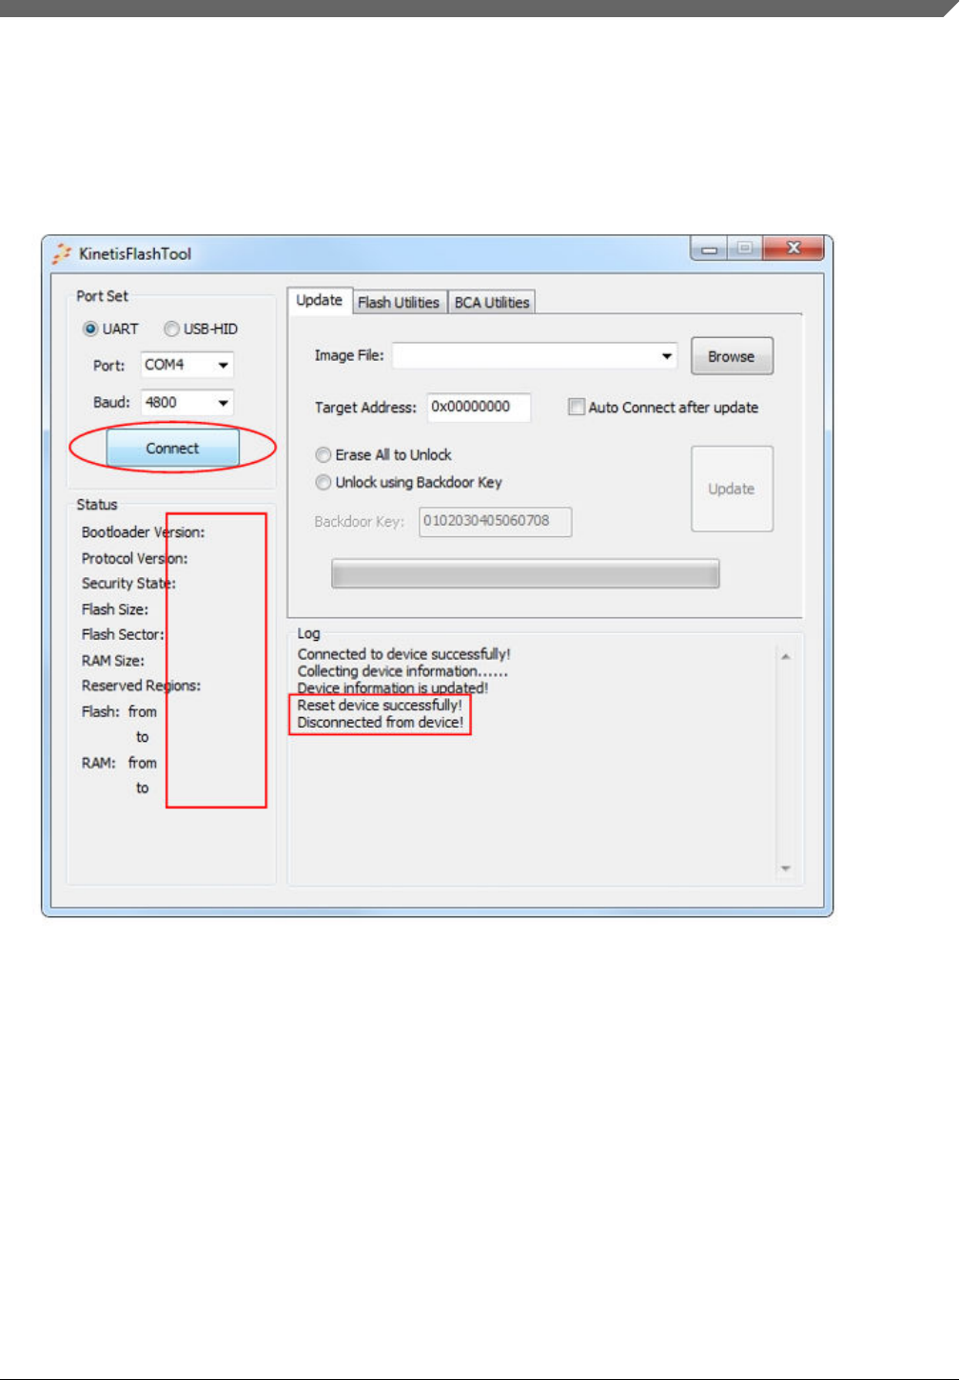Viewport: 960px width, 1380px height.
Task: Expand the Image File dropdown
Action: pos(667,356)
